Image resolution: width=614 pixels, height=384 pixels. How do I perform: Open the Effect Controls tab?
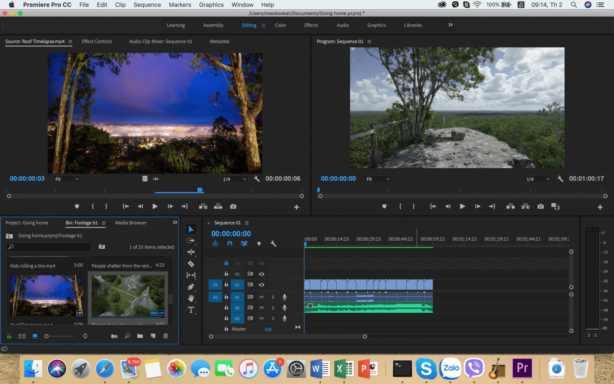(x=97, y=41)
